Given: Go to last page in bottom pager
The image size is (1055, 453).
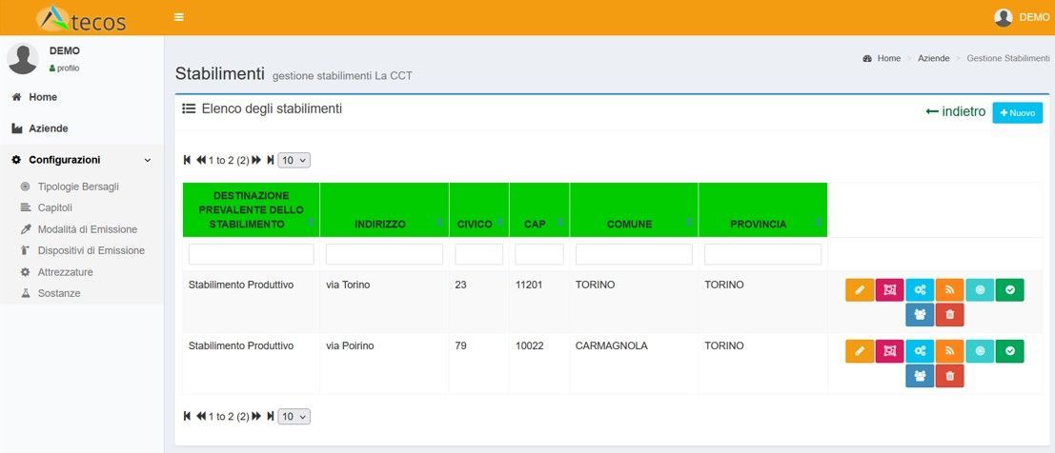Looking at the screenshot, I should coord(270,416).
